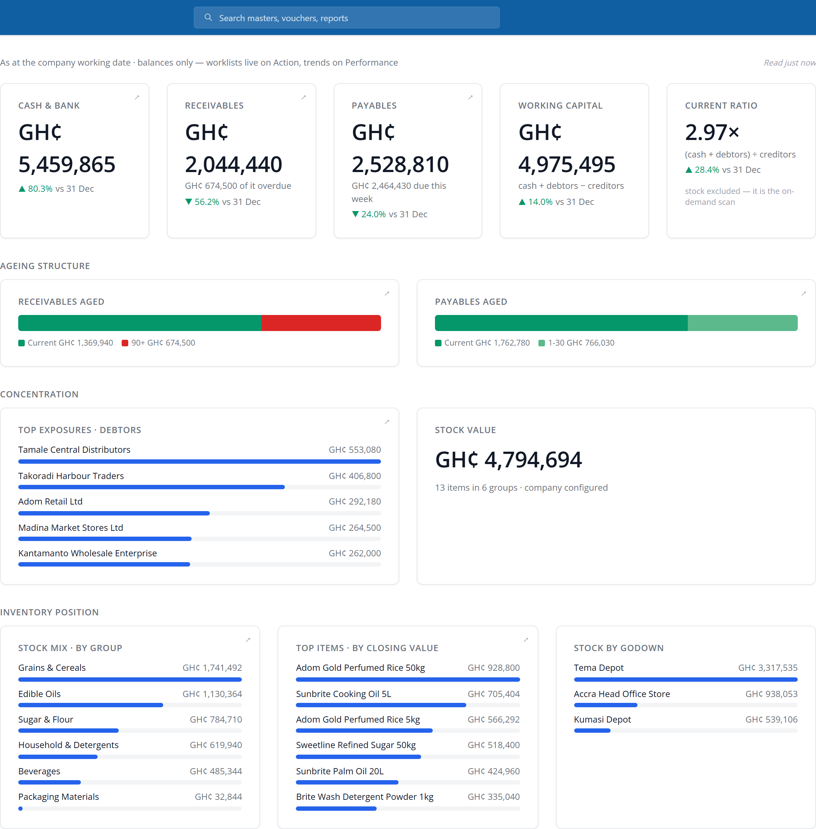Click the Read just now timestamp
Viewport: 816px width, 829px height.
point(789,63)
